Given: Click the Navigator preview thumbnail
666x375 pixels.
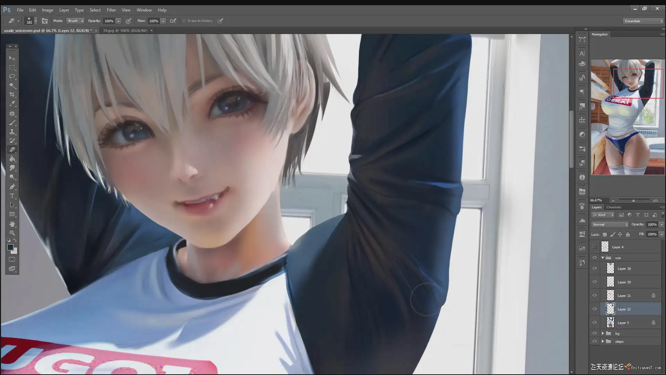Looking at the screenshot, I should point(627,117).
